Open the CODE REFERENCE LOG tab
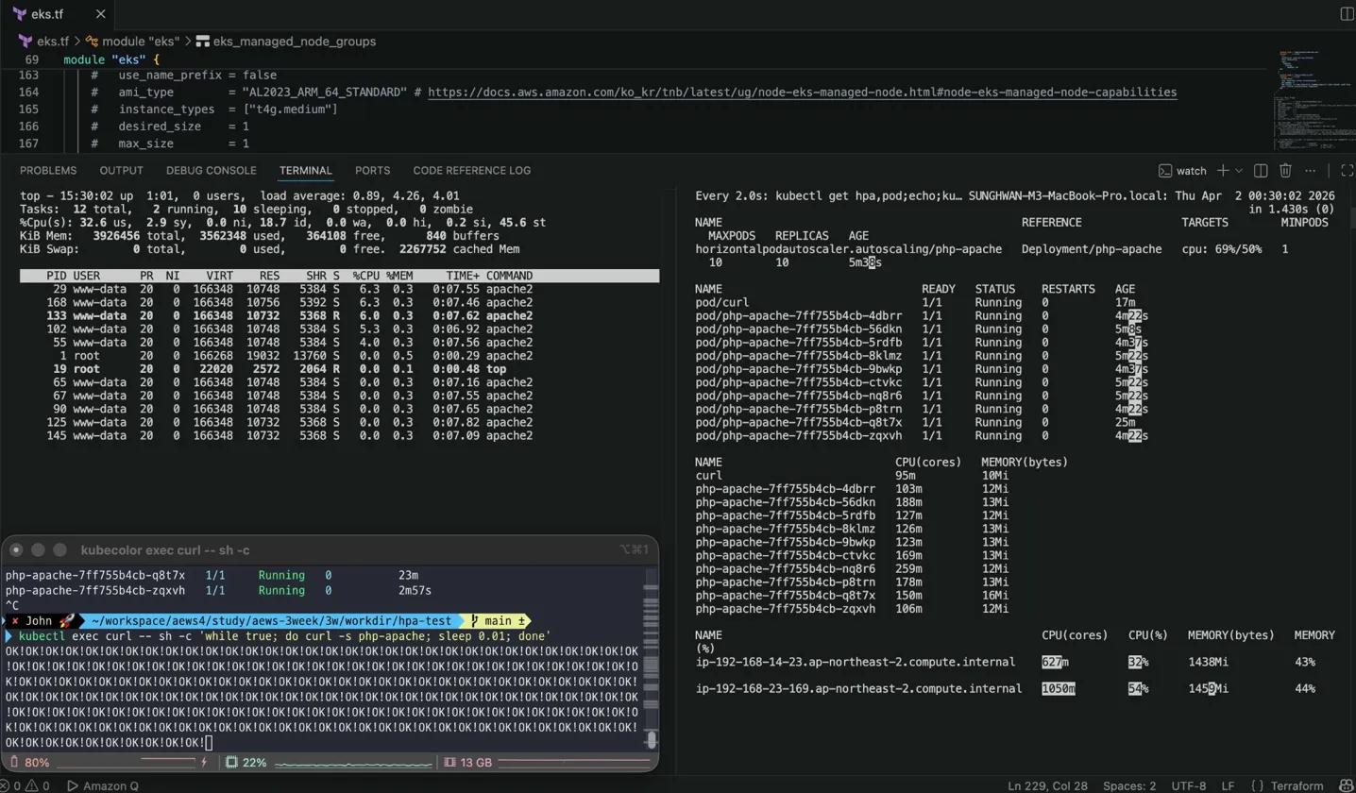This screenshot has height=793, width=1356. pyautogui.click(x=471, y=171)
